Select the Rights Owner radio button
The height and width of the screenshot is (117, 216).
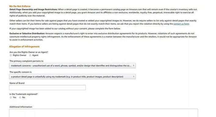(x=11, y=55)
